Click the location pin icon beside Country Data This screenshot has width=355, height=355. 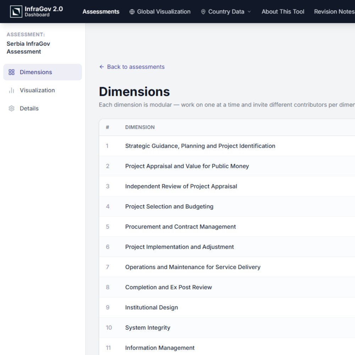203,12
